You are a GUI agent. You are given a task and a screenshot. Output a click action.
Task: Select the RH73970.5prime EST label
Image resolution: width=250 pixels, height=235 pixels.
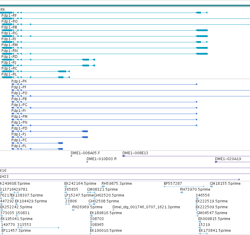195,189
